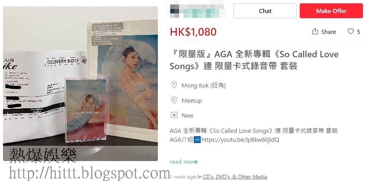Image resolution: width=366 pixels, height=183 pixels.
Task: Open CD's, DVD's, & Other Media category
Action: point(235,177)
